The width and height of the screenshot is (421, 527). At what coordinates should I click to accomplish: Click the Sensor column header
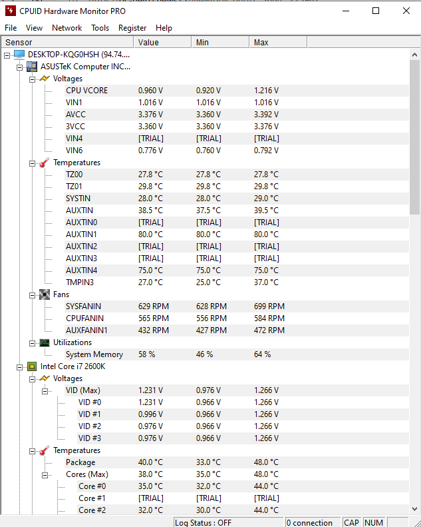pyautogui.click(x=67, y=43)
